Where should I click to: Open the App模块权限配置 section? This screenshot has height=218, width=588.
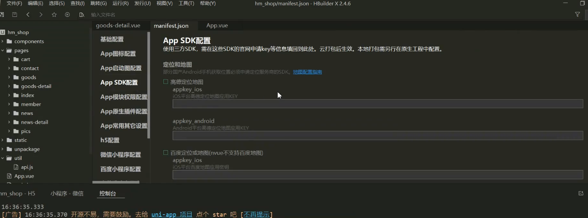point(124,97)
